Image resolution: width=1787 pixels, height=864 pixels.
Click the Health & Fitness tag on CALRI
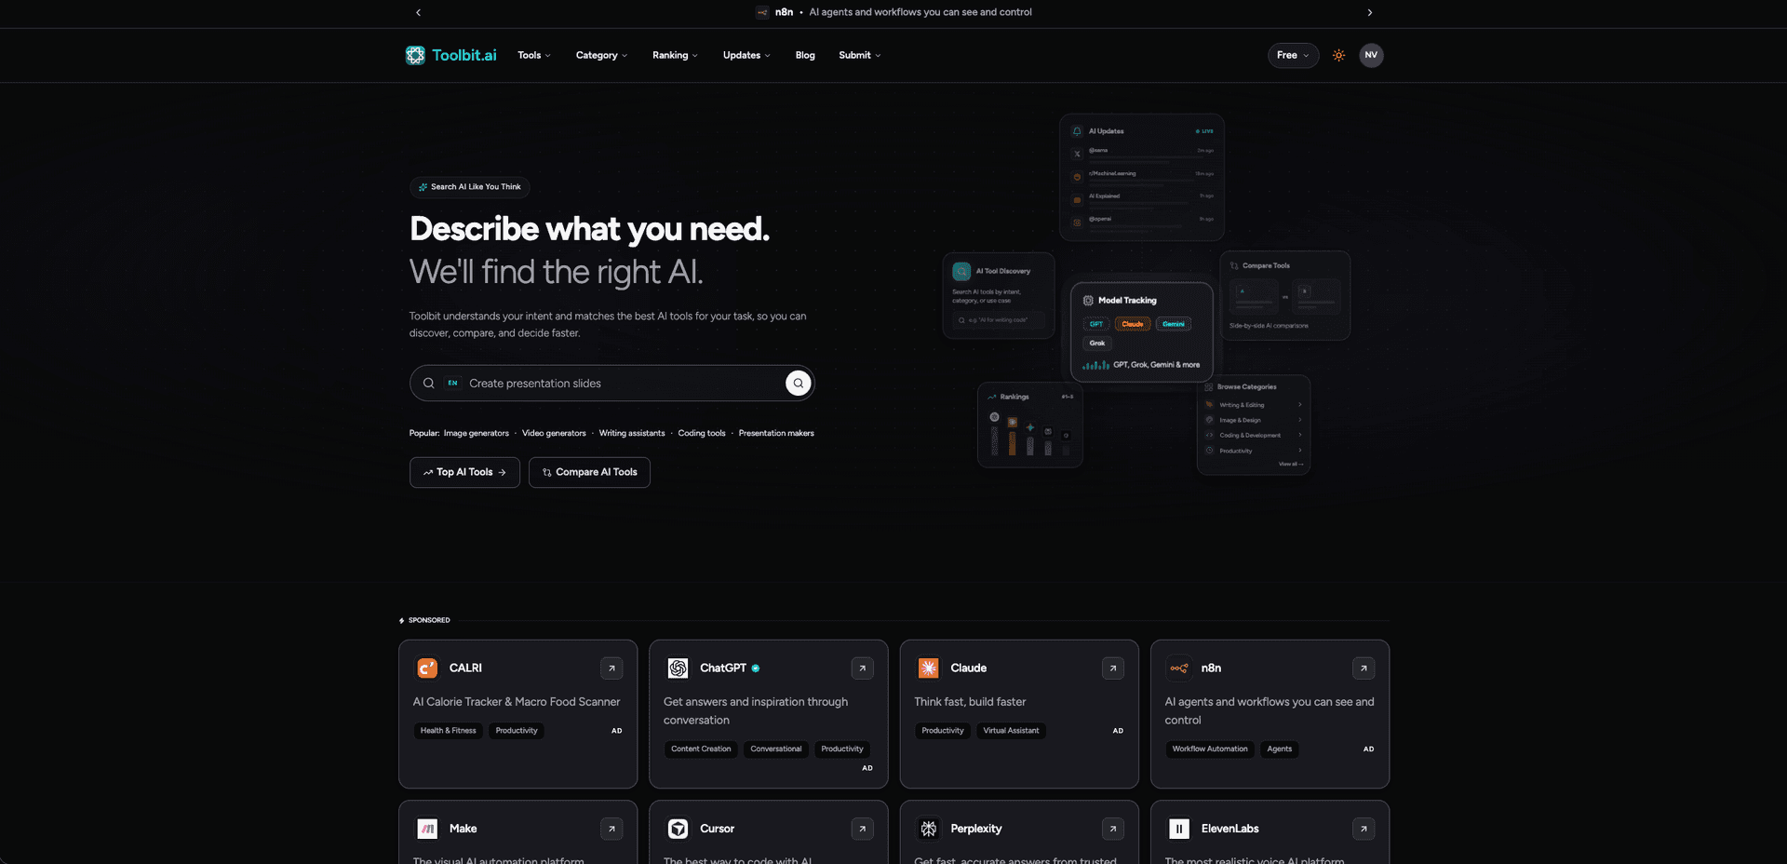448,731
